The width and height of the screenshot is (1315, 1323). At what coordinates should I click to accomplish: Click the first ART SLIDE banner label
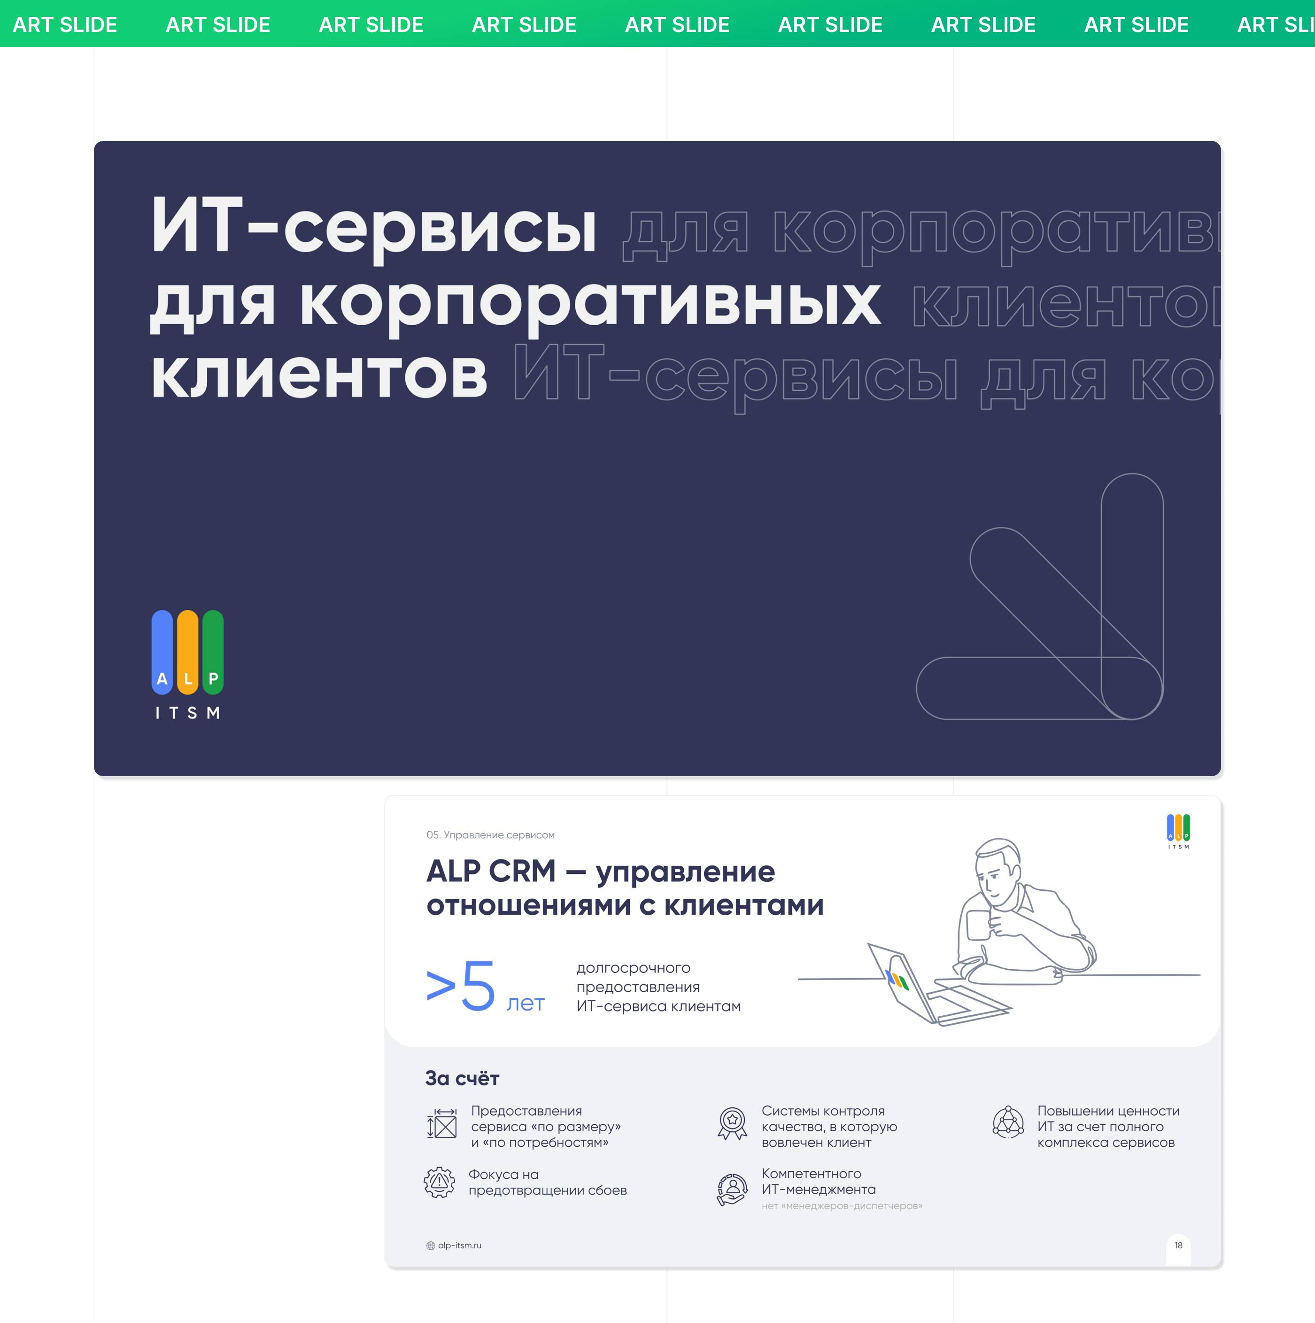click(65, 24)
